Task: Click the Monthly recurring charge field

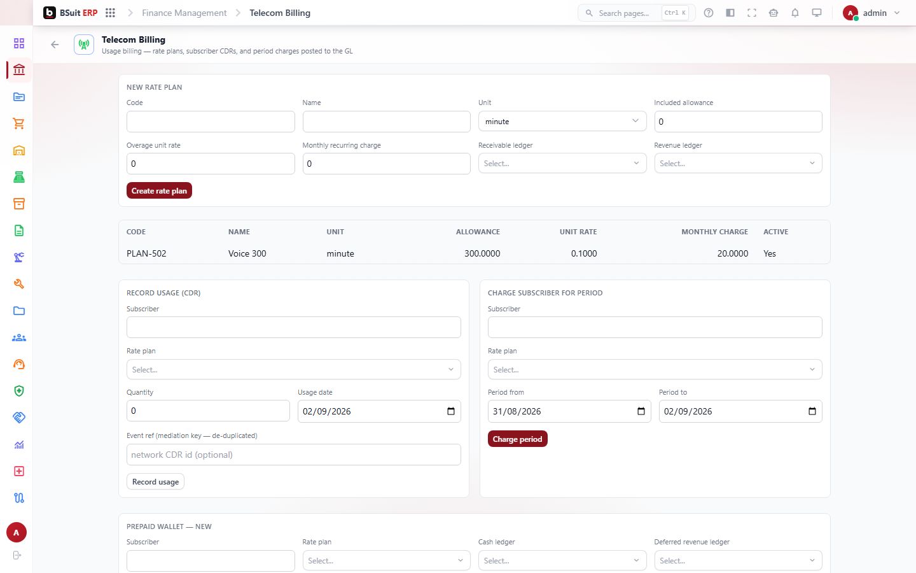Action: [386, 164]
